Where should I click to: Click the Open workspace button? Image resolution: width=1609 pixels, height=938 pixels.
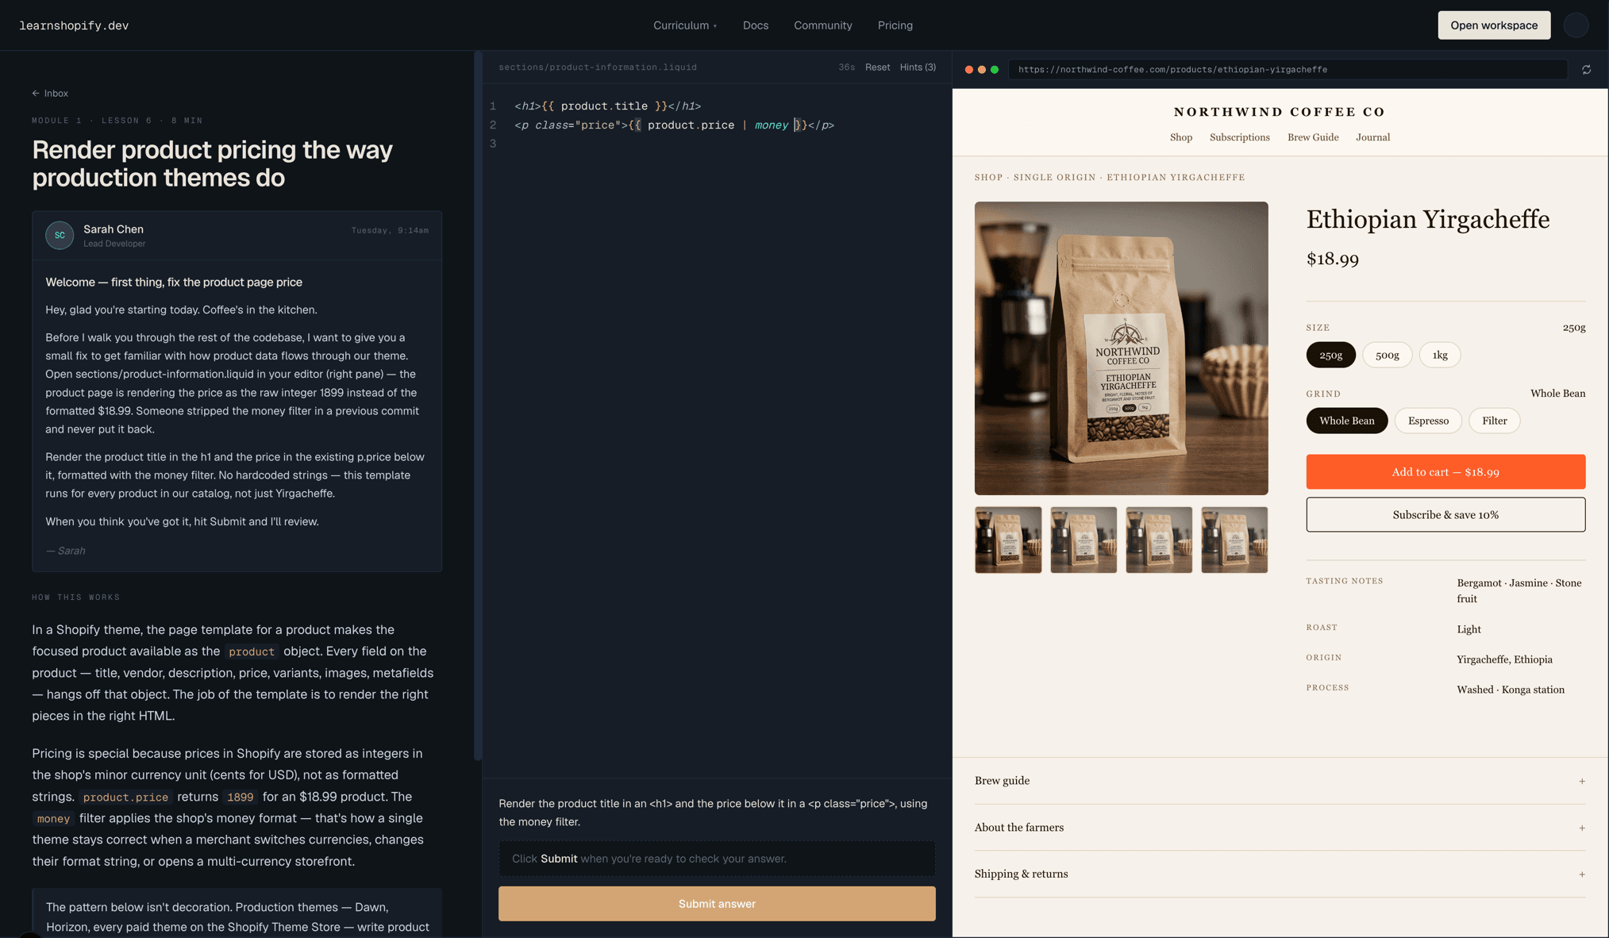pos(1494,25)
